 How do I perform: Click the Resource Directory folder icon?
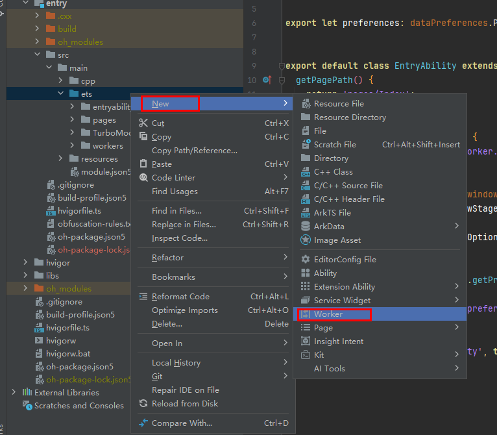click(x=306, y=117)
